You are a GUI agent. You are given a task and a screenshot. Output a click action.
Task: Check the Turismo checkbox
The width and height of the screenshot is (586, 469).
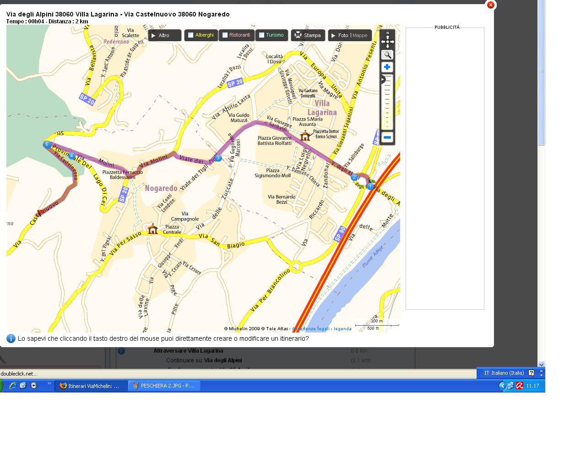tap(261, 35)
